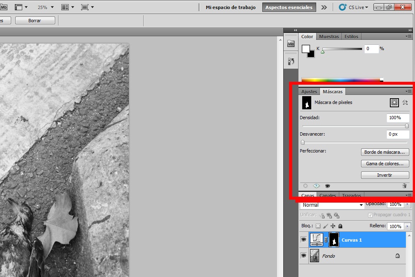The image size is (415, 277).
Task: Click the View Extras icon in the top bar
Action: click(18, 7)
